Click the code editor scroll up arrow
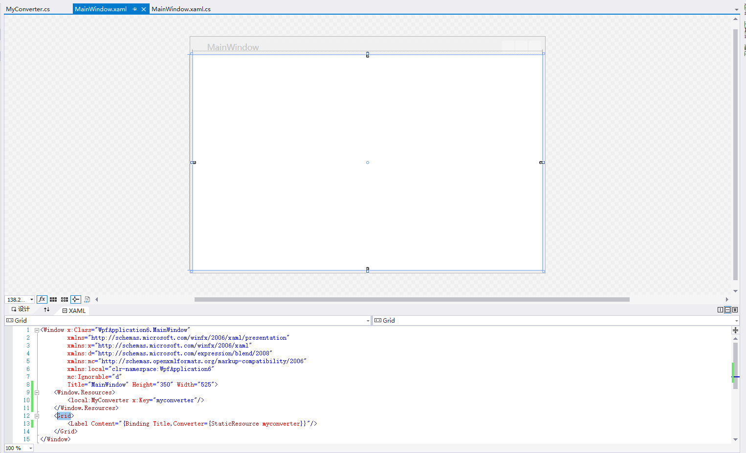Image resolution: width=746 pixels, height=453 pixels. click(735, 338)
